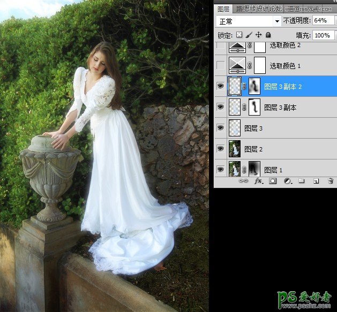Viewport: 337px width, 312px height.
Task: Click the lock all padlock icon
Action: [x=268, y=35]
